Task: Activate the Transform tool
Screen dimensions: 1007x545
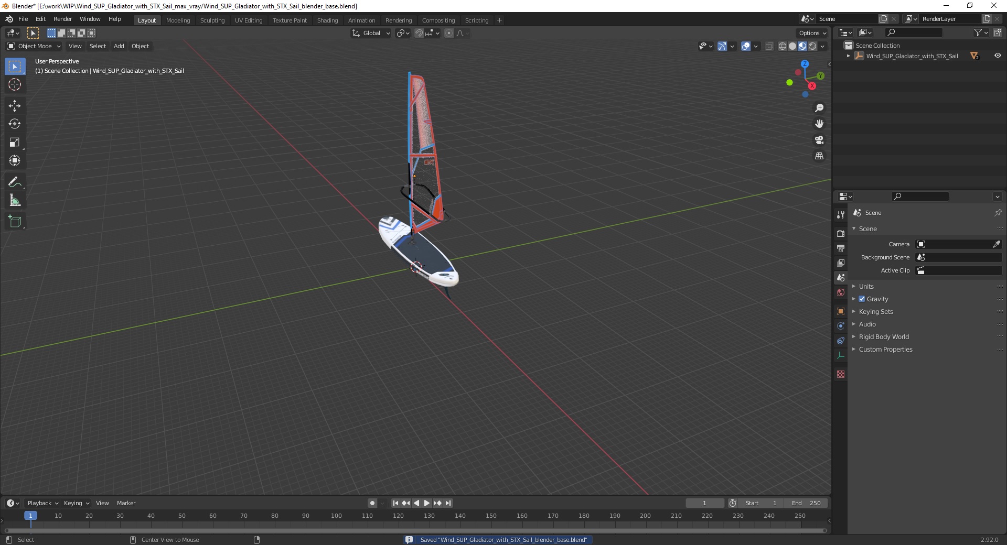Action: [x=15, y=161]
